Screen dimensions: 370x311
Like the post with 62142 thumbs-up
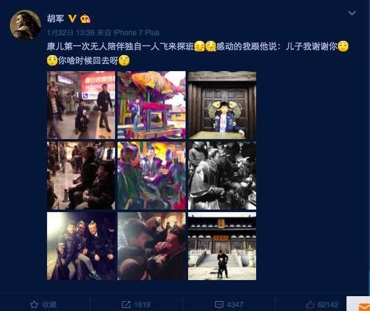[322, 304]
